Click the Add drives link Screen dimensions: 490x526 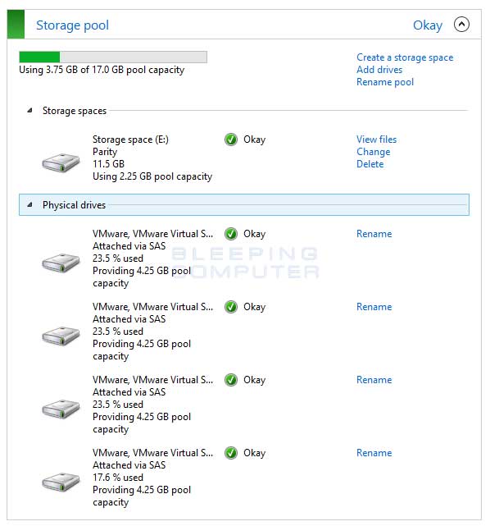tap(379, 70)
